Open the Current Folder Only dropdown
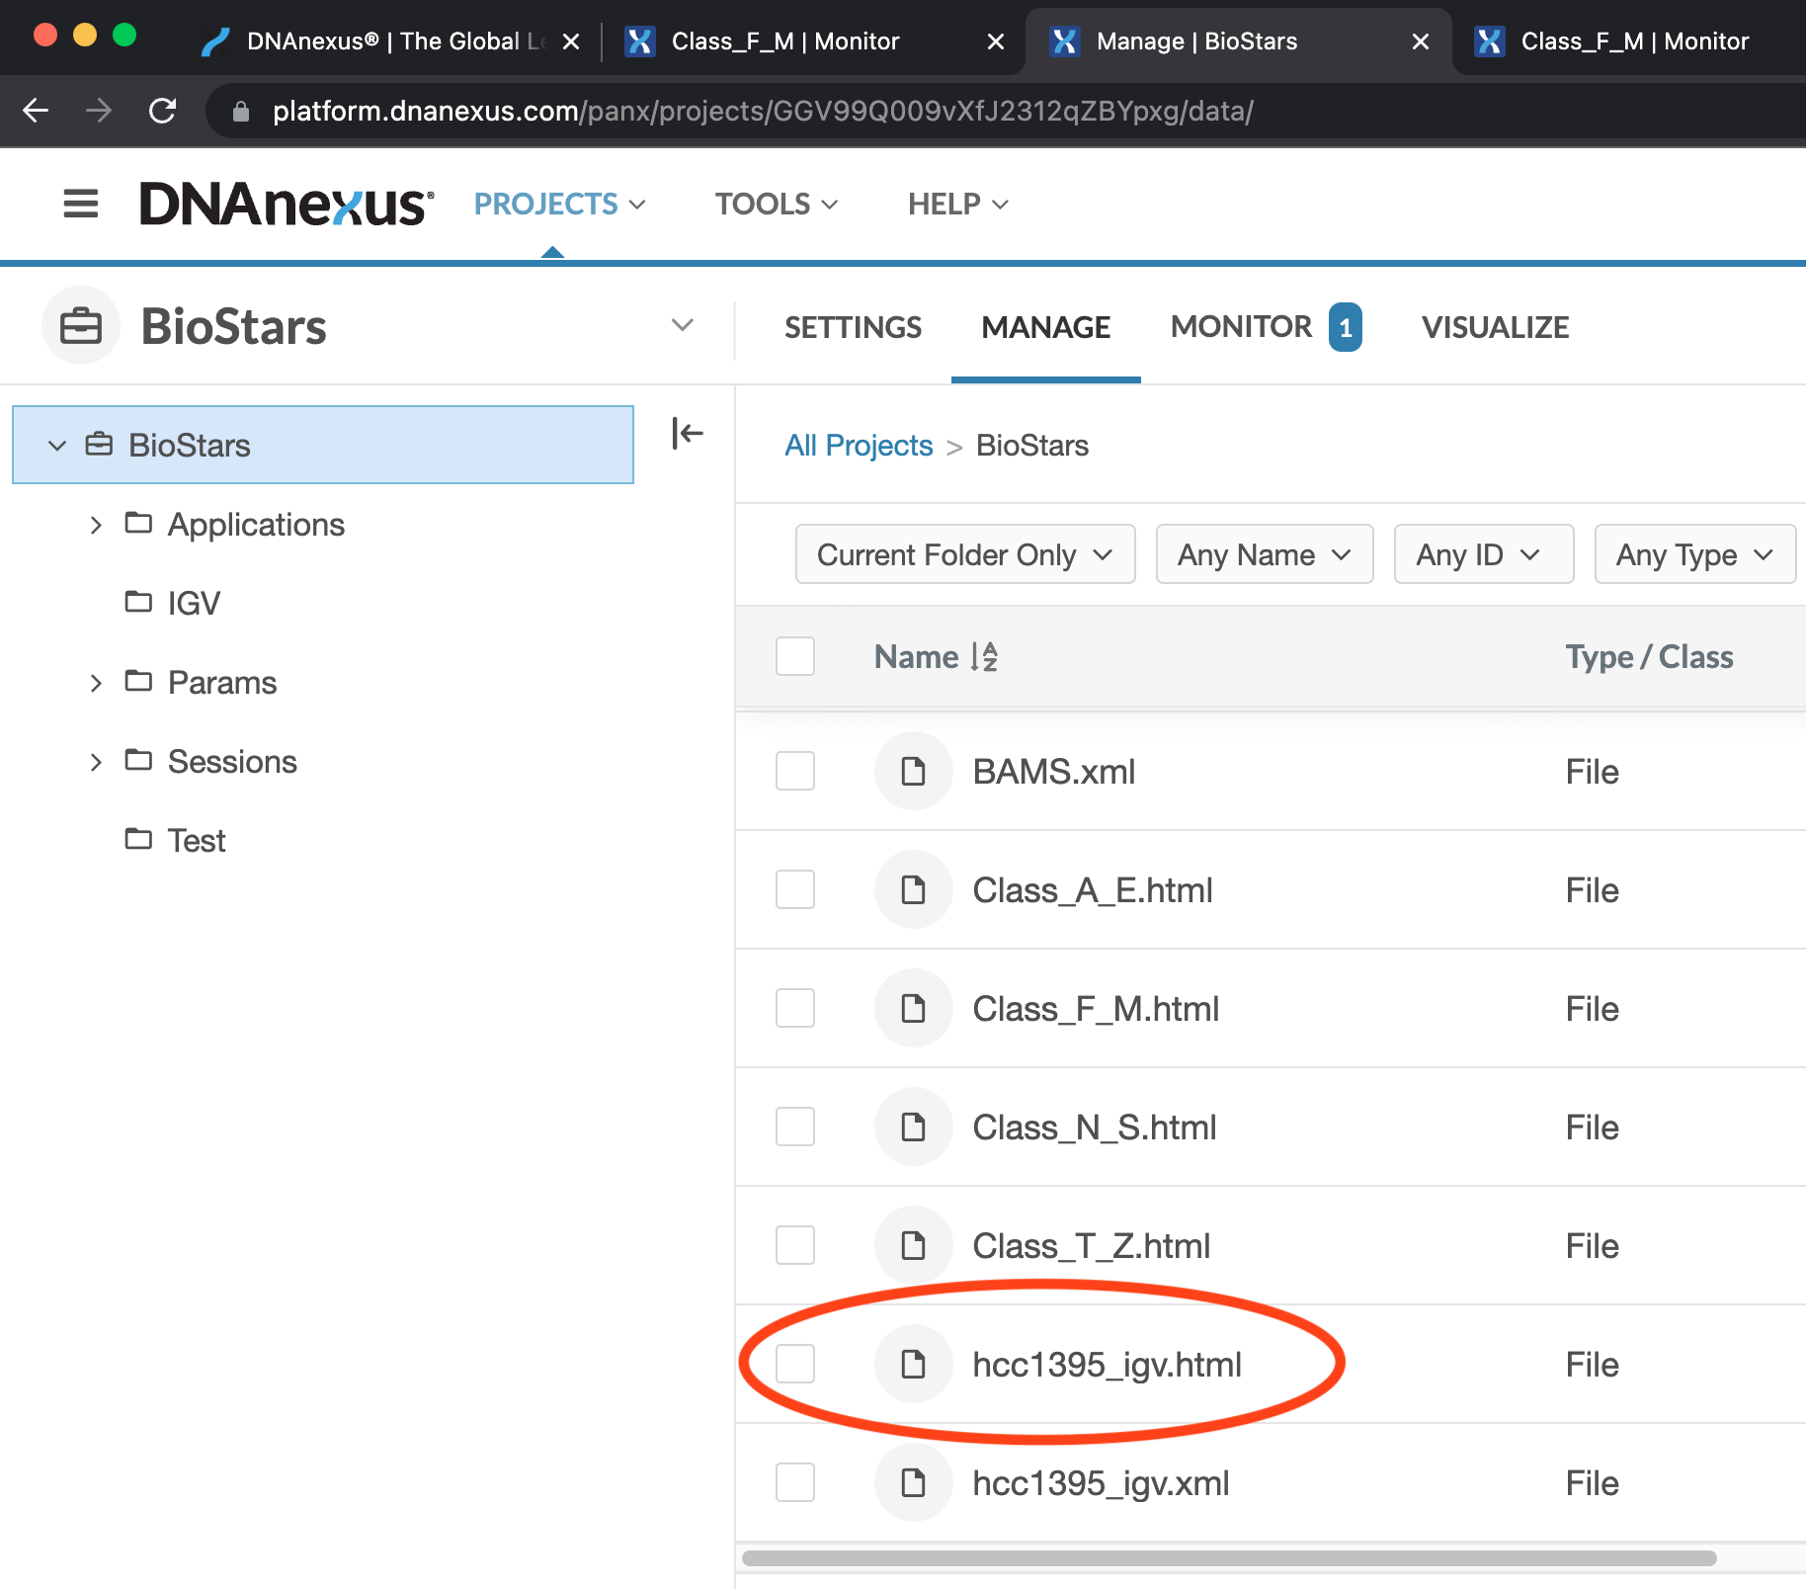The image size is (1806, 1589). (x=964, y=554)
